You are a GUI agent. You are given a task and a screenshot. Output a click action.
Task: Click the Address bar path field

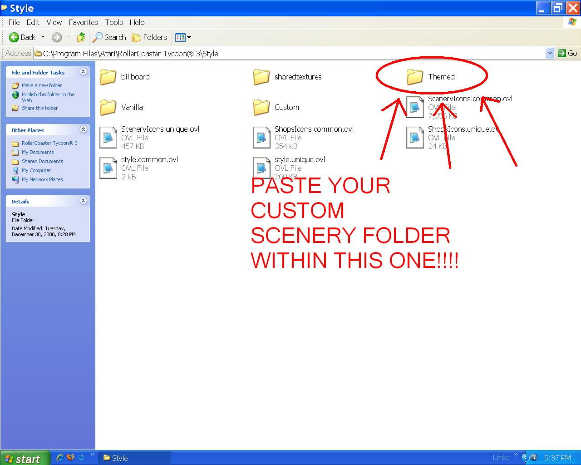pos(290,54)
